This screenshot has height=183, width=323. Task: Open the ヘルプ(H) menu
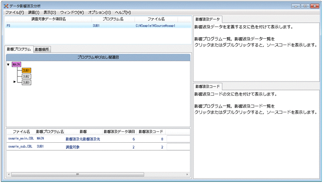[123, 13]
